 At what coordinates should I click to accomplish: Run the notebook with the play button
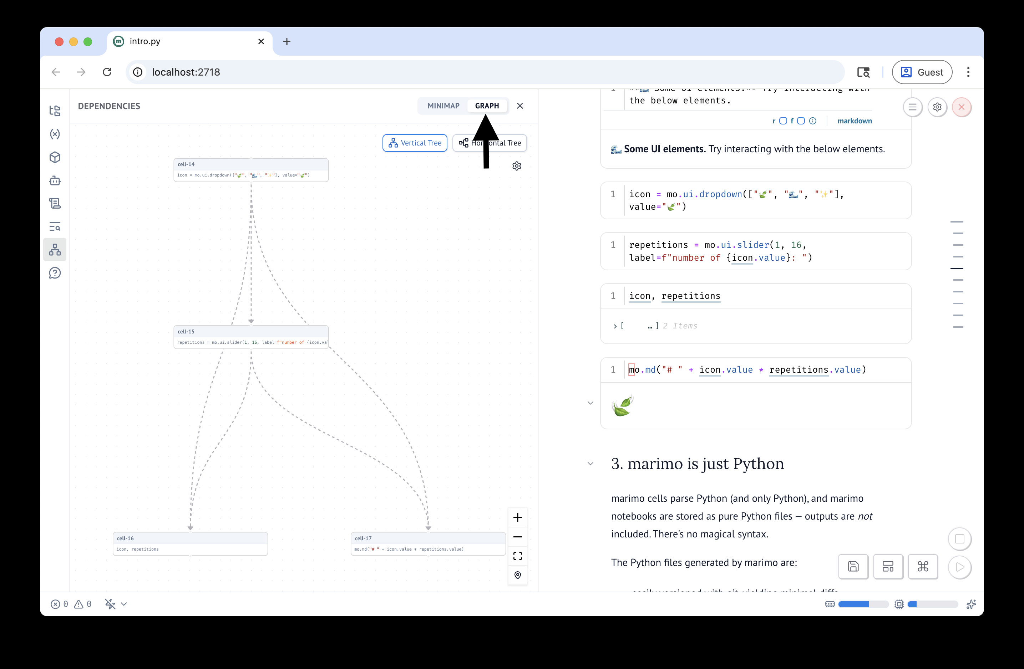click(960, 567)
